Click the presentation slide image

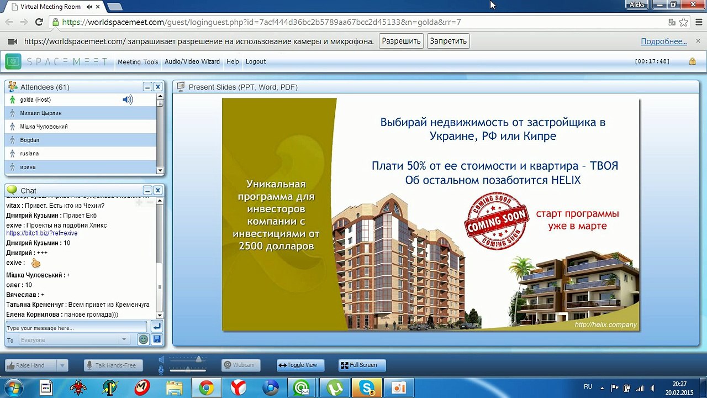431,214
